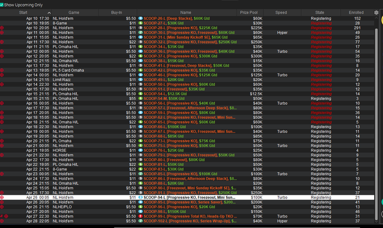Screen dimensions: 383x228
Task: Click the scrollbar up arrow of tournament list
Action: (376, 19)
